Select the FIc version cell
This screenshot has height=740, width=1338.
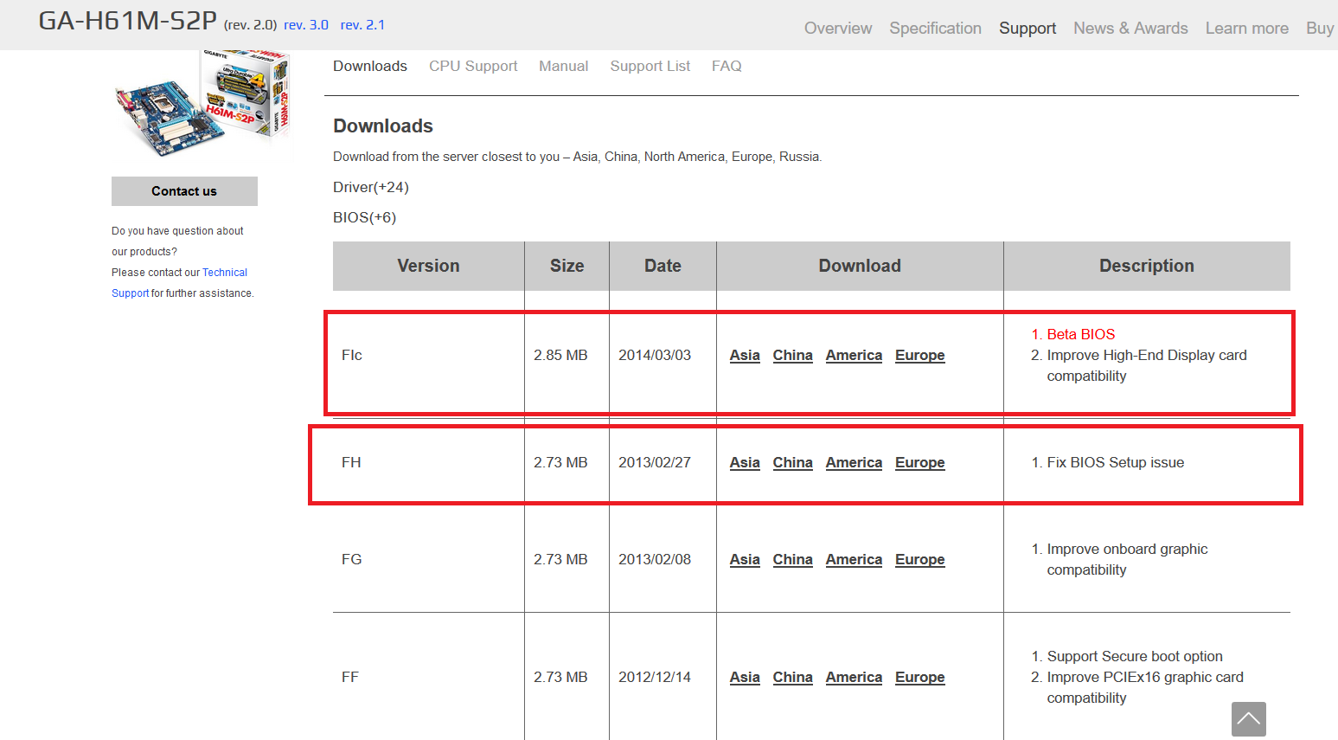click(x=352, y=355)
